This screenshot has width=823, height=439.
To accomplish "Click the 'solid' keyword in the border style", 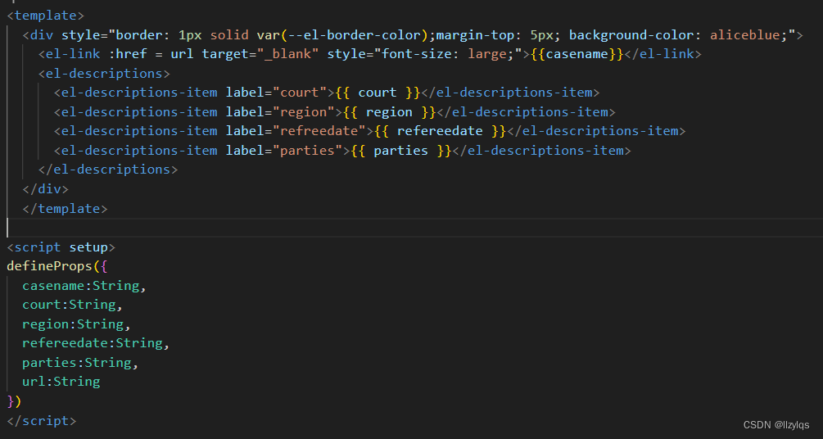I will tap(229, 35).
